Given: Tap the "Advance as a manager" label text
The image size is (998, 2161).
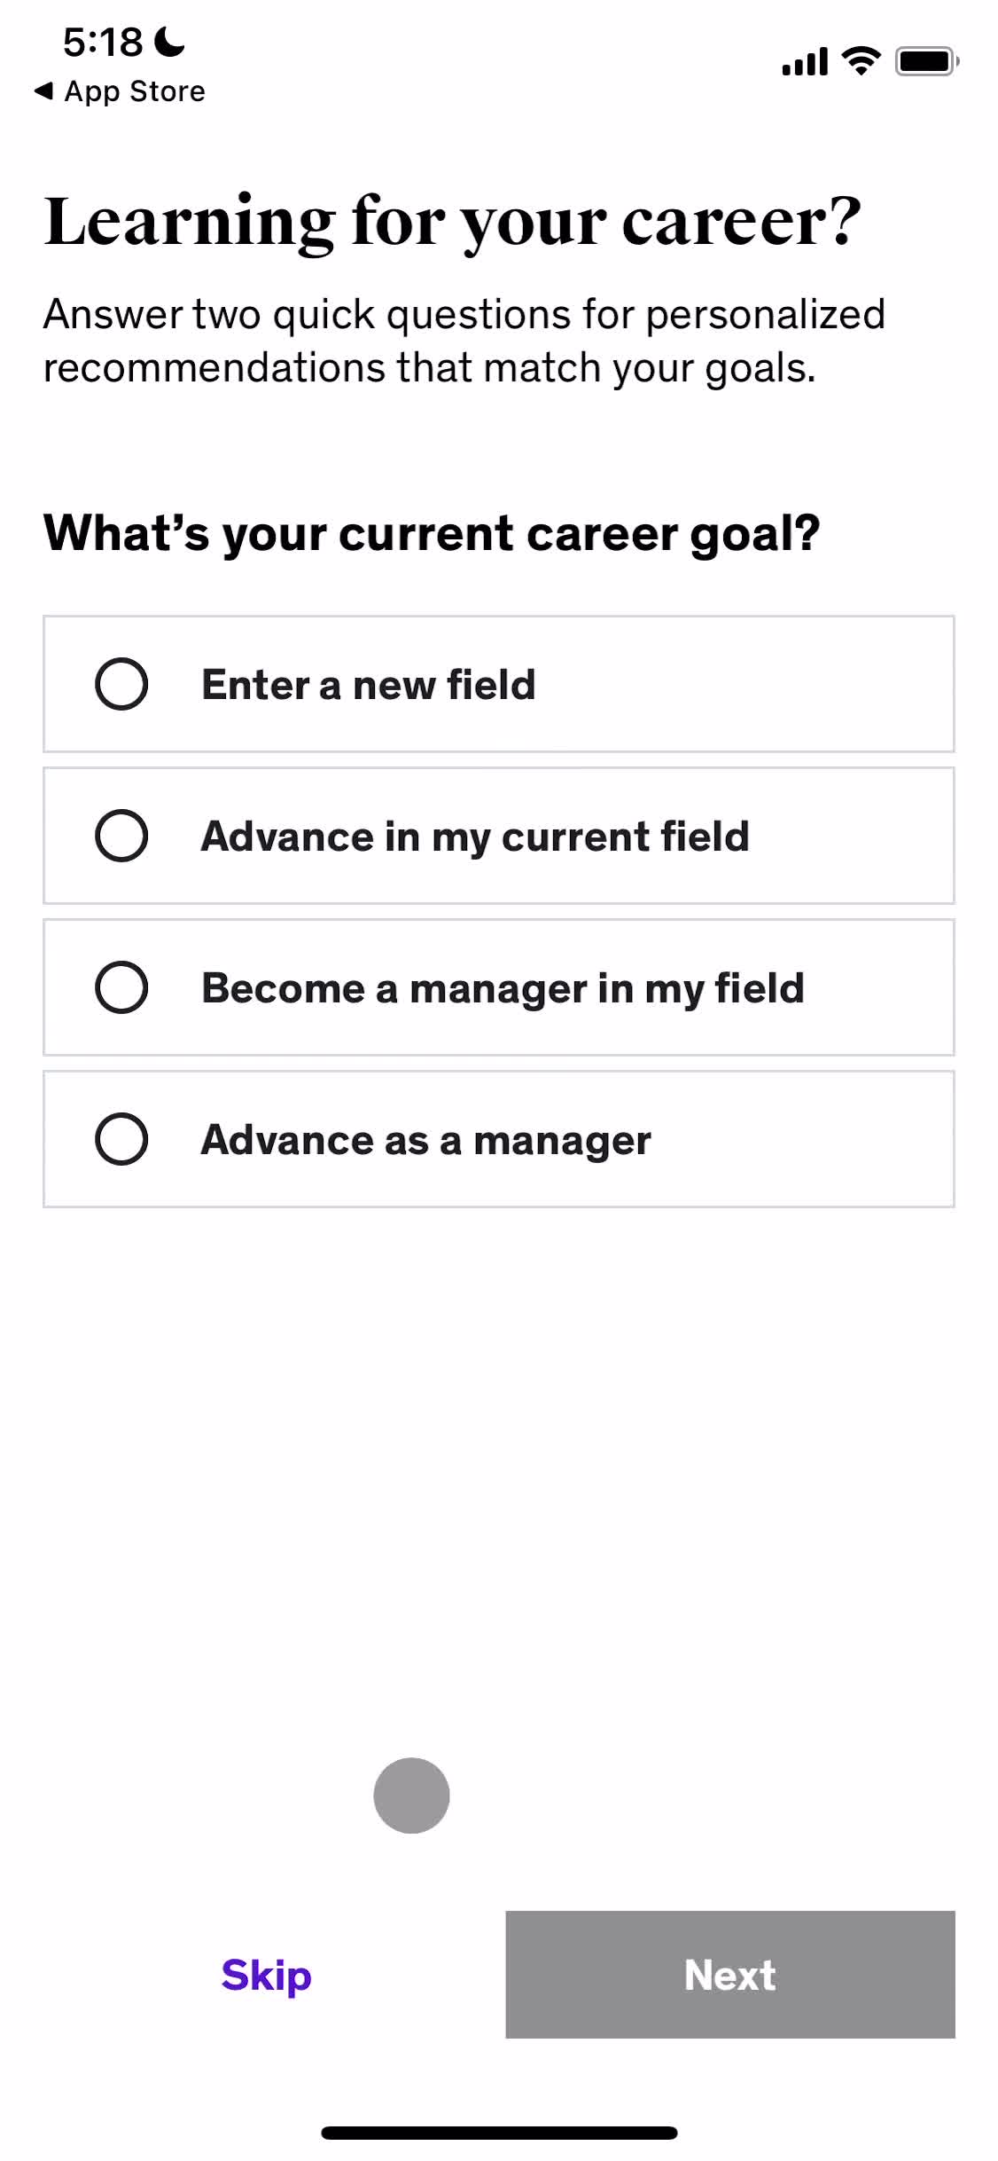Looking at the screenshot, I should pyautogui.click(x=425, y=1140).
